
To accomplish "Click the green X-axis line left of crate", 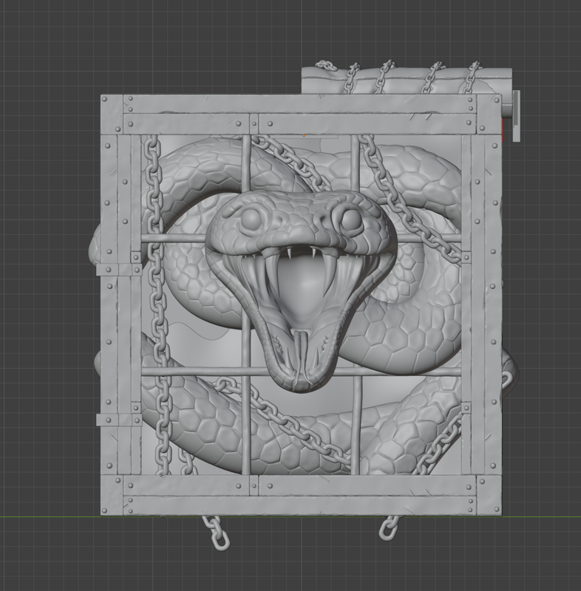I will coord(50,516).
